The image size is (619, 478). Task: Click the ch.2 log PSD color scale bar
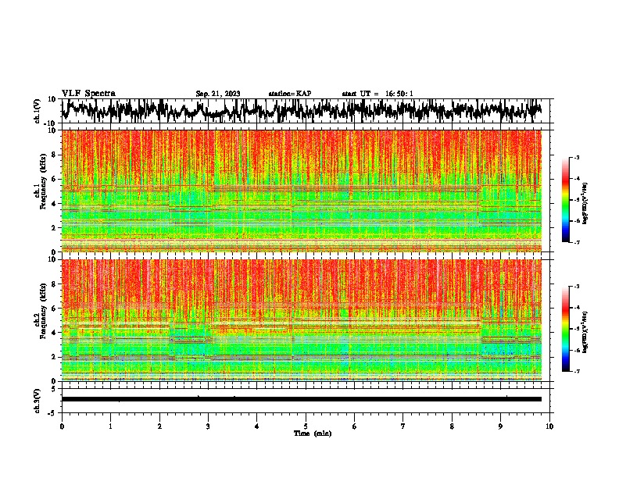[x=565, y=329]
